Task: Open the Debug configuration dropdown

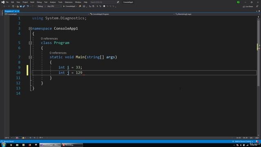Action: coord(42,7)
